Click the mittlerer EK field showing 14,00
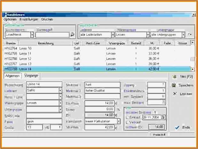This screenshot has width=198, height=149. (x=157, y=127)
